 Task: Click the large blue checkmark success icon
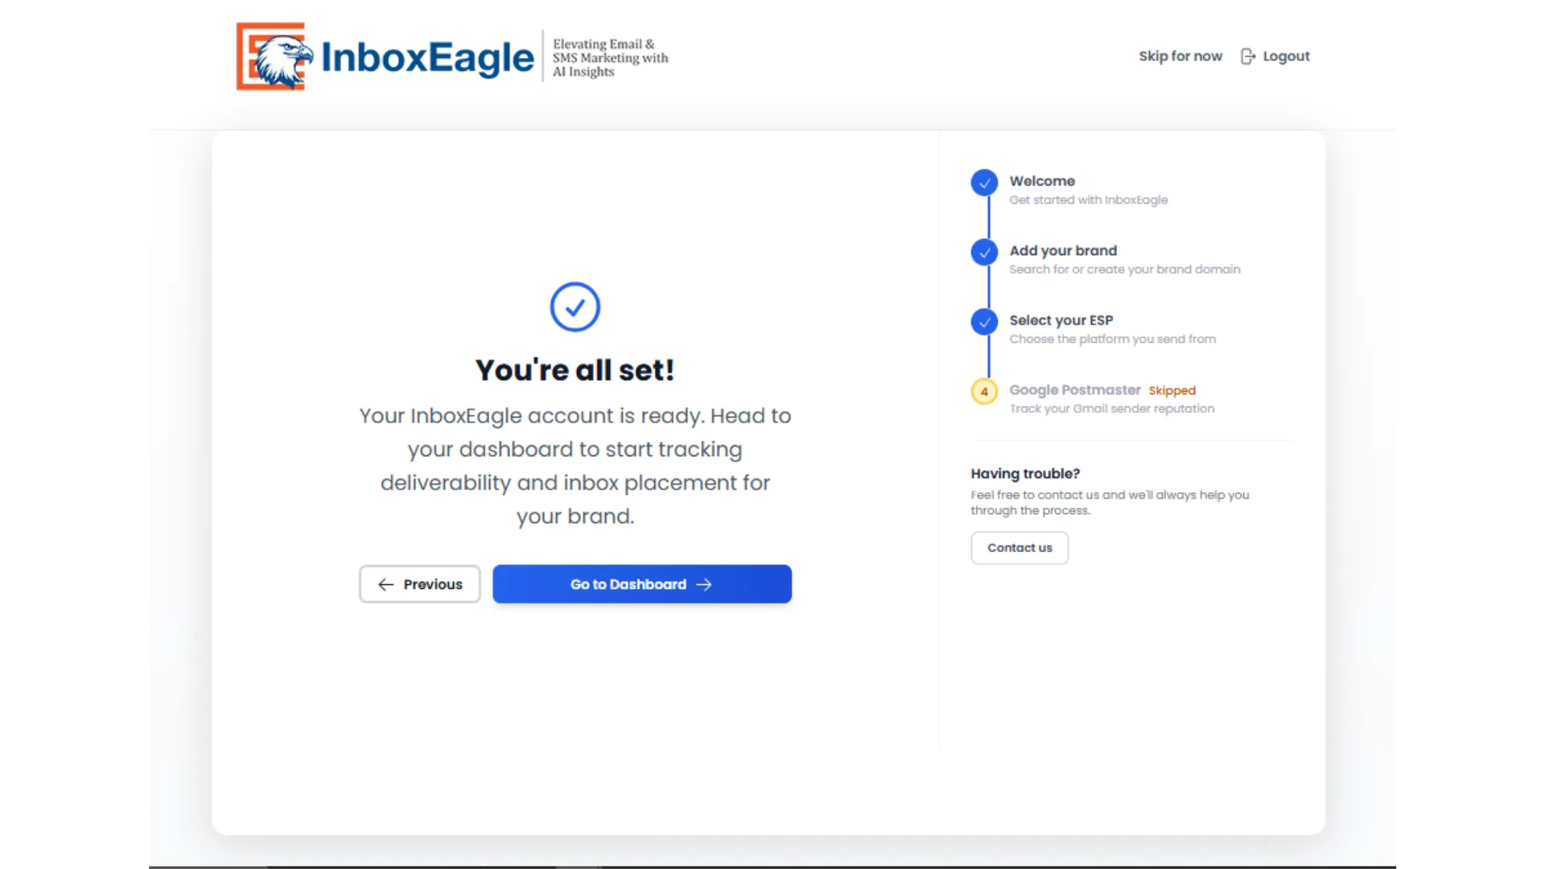pyautogui.click(x=575, y=307)
